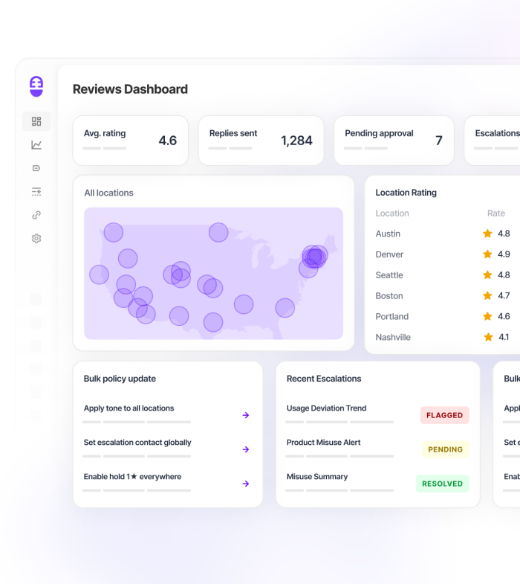Click arrow next to Set escalation contact globally
The image size is (520, 584).
245,449
